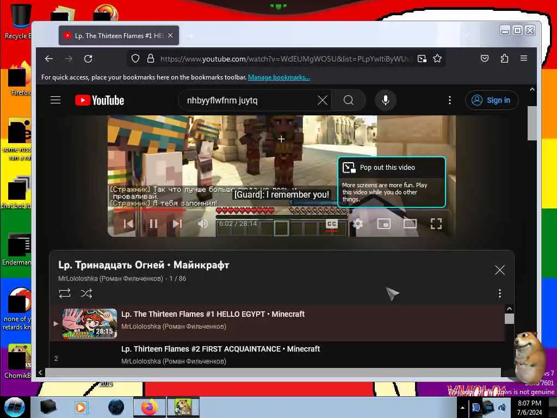Enter full screen video
Viewport: 557px width, 418px height.
click(x=436, y=224)
